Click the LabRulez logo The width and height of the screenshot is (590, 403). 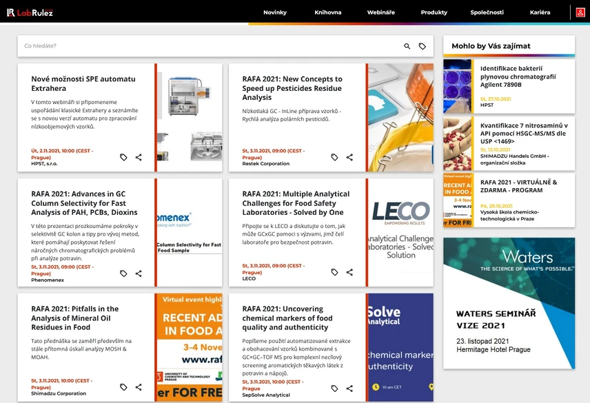[x=30, y=12]
